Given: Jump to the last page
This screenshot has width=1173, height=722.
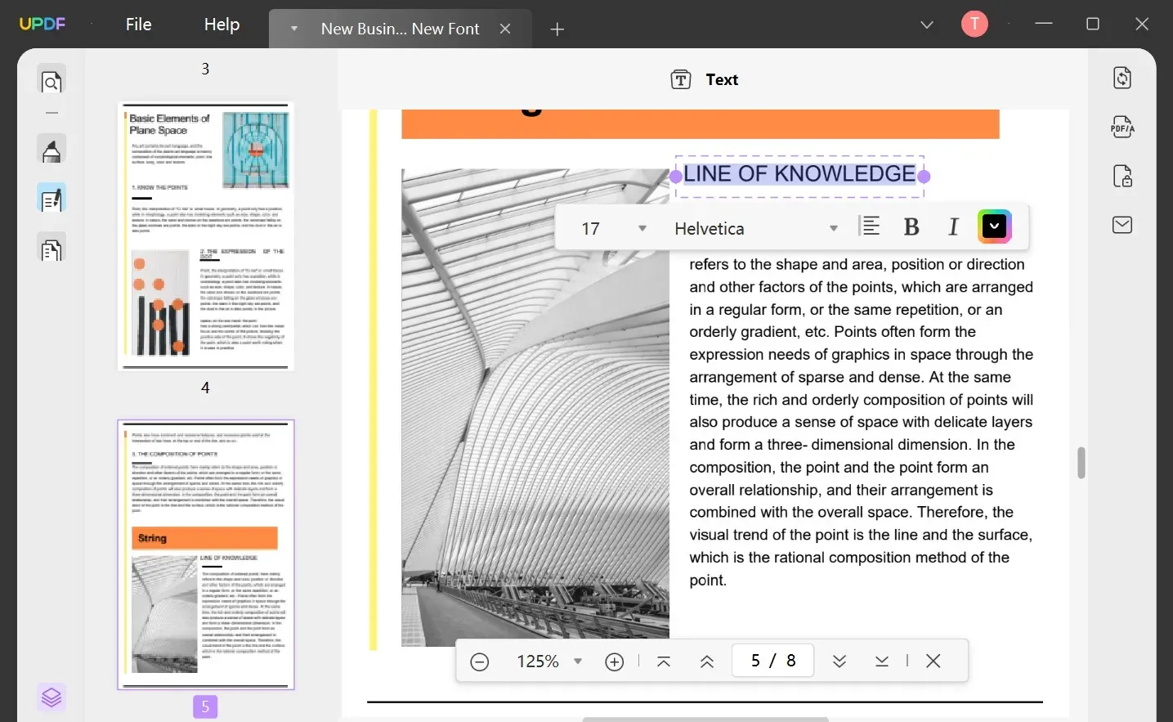Looking at the screenshot, I should click(x=882, y=661).
